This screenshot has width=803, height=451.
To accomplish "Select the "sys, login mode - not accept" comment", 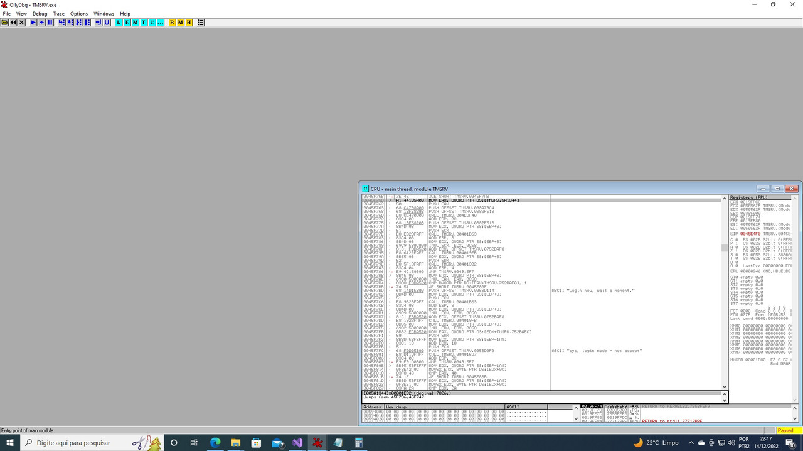I will 597,350.
